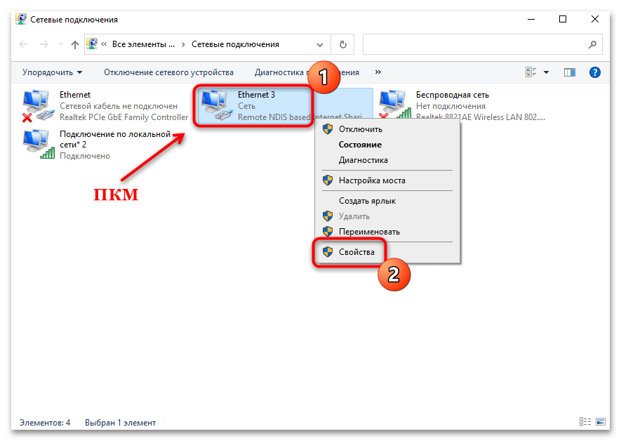Choose Отключить in context menu
The width and height of the screenshot is (621, 441).
[x=388, y=129]
